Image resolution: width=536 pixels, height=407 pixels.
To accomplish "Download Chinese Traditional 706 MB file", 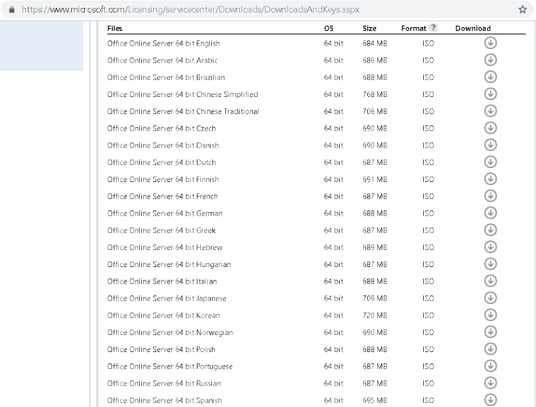I will coord(490,111).
